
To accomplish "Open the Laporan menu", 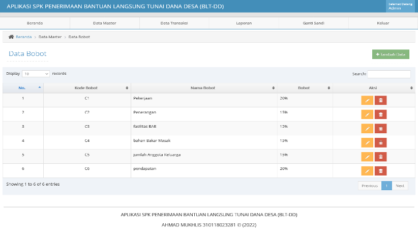I will 244,23.
